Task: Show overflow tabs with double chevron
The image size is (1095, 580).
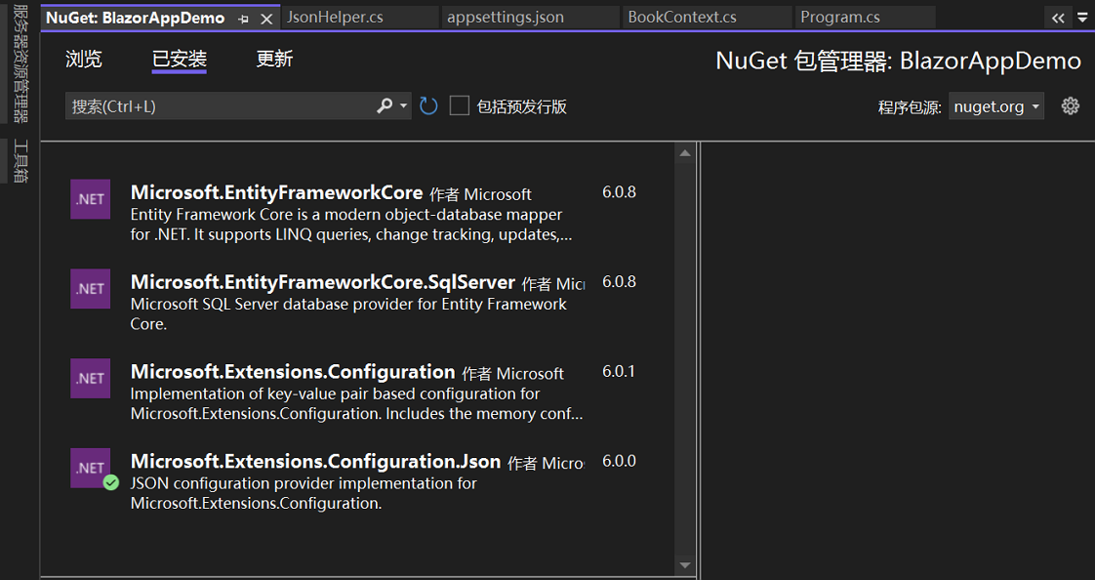Action: 1058,18
